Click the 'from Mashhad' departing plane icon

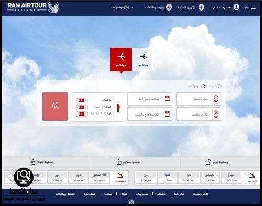click(x=120, y=175)
